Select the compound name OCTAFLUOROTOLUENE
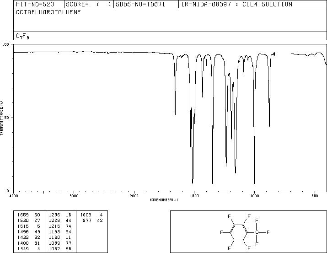The height and width of the screenshot is (253, 327). (x=48, y=12)
